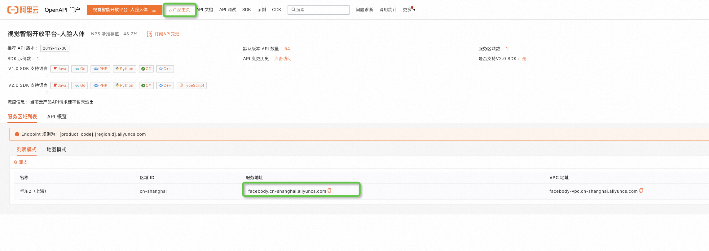The height and width of the screenshot is (251, 709).
Task: Click facebody.cn-shanghai.aliyuncs.com address text
Action: 287,191
